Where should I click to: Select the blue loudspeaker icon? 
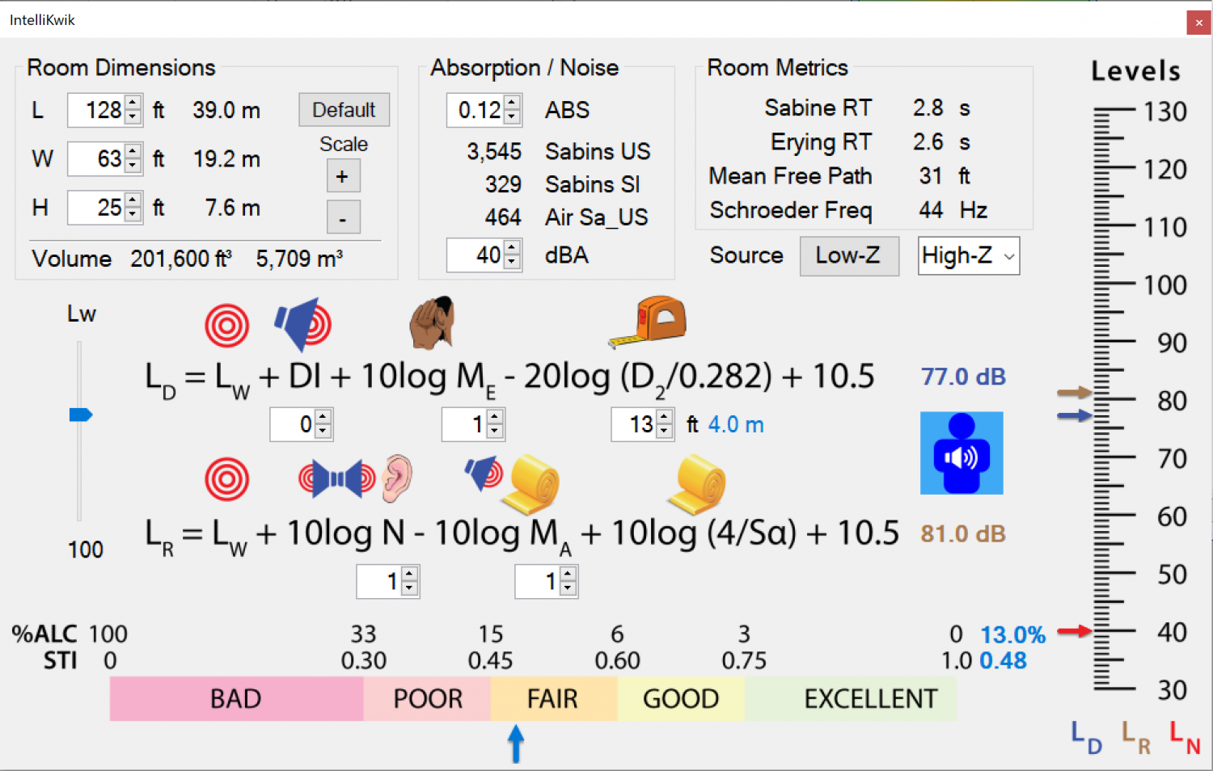[x=302, y=322]
